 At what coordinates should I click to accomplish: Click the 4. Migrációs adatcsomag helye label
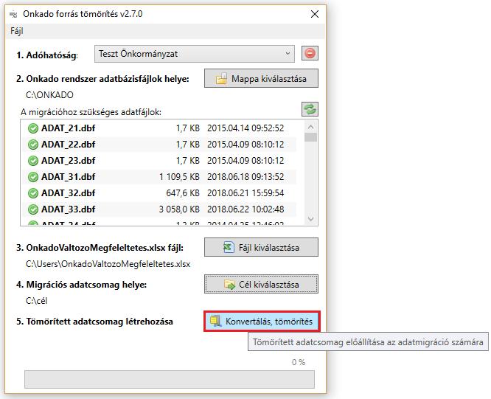pos(81,285)
